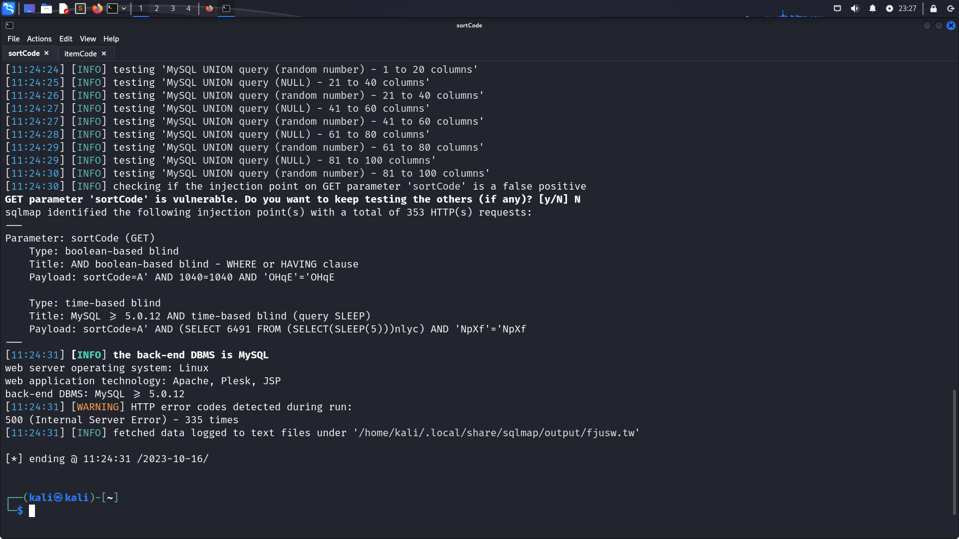Click 'Parameter: sortCode (GET)' line

[80, 239]
